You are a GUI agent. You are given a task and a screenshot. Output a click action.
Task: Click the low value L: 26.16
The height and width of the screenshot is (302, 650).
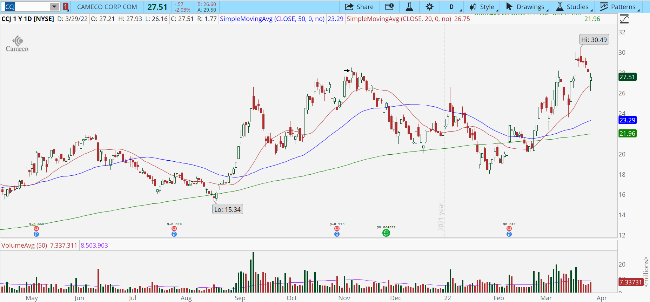coord(156,19)
